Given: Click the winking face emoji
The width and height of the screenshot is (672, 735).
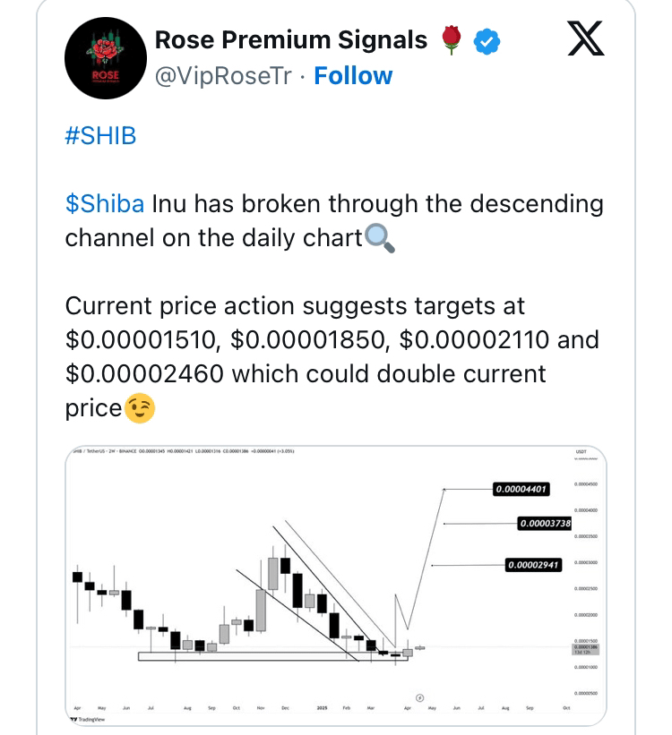Looking at the screenshot, I should pyautogui.click(x=141, y=408).
